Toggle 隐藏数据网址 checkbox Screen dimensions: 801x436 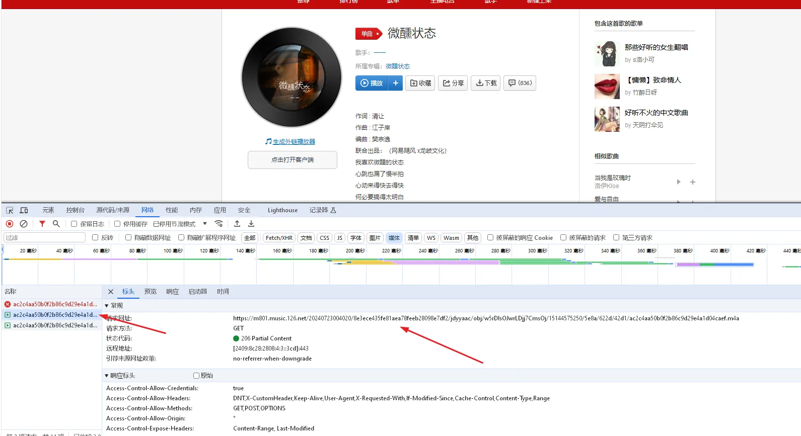[x=128, y=237]
